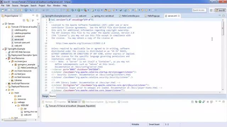Switch to the Design editor tab
Viewport: 227px width, 127px height.
45,96
